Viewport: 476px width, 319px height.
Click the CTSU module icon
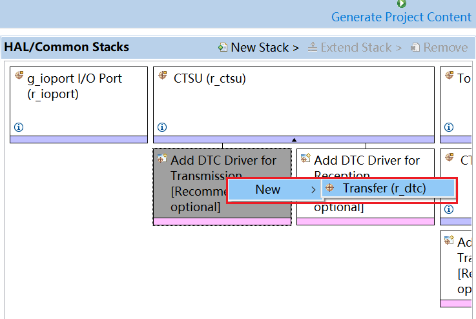(163, 77)
